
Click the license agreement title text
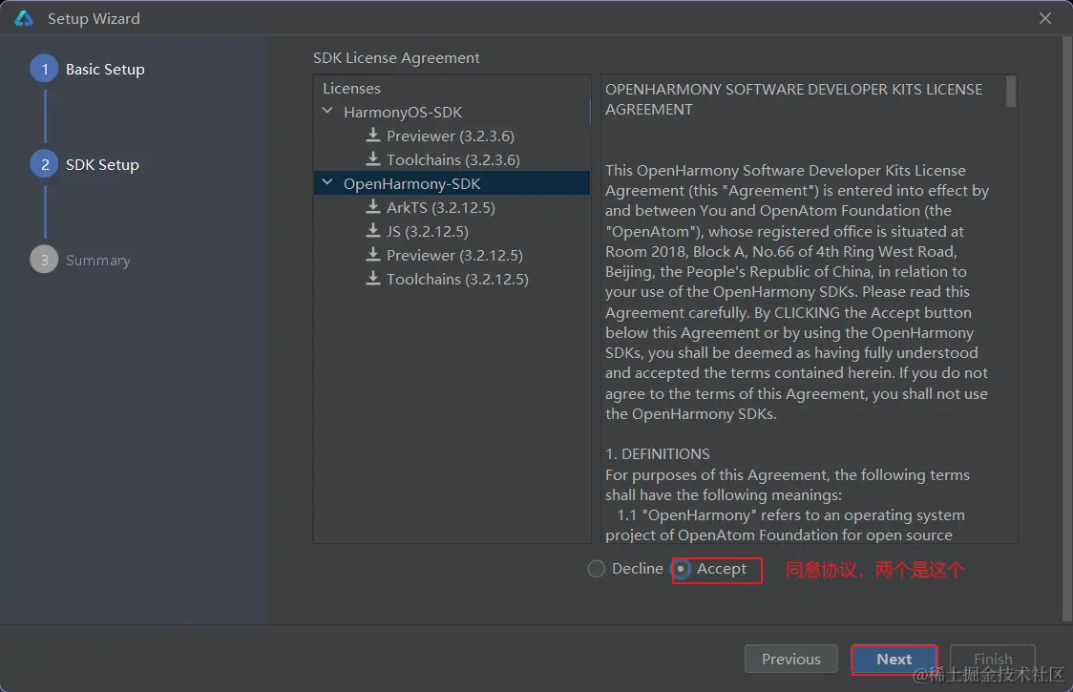click(x=794, y=99)
